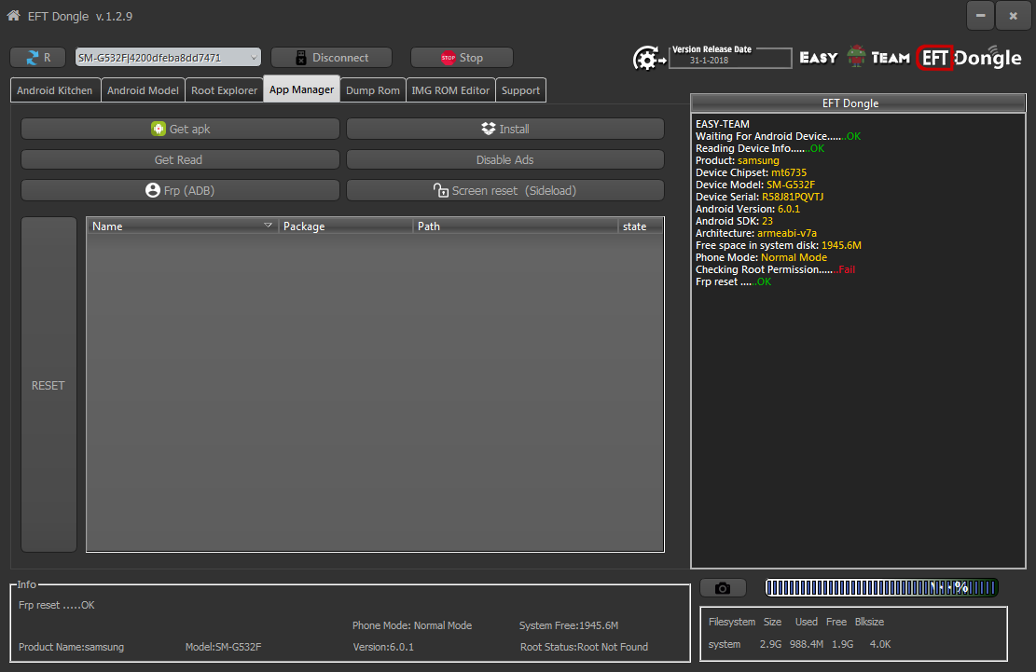The width and height of the screenshot is (1036, 672).
Task: Click the Frp reset OK log line
Action: [733, 281]
